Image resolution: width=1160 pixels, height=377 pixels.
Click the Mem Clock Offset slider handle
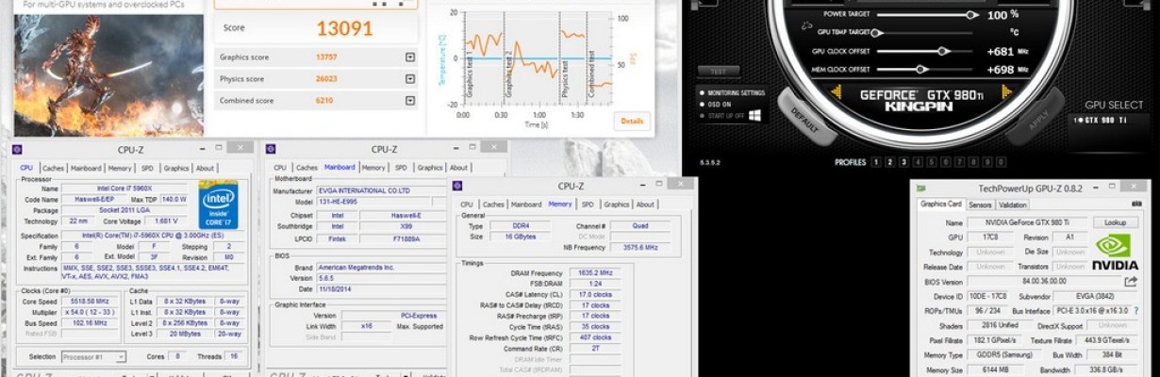922,70
